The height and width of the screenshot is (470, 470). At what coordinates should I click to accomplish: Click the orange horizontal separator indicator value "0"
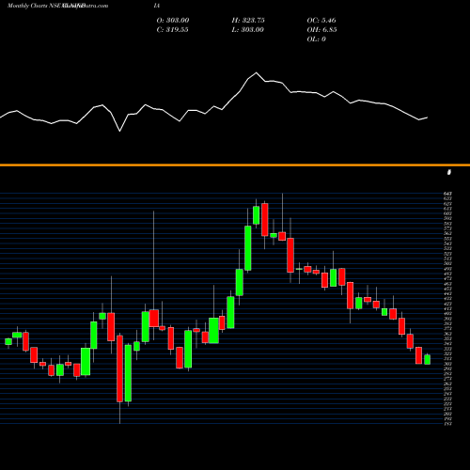tap(449, 172)
